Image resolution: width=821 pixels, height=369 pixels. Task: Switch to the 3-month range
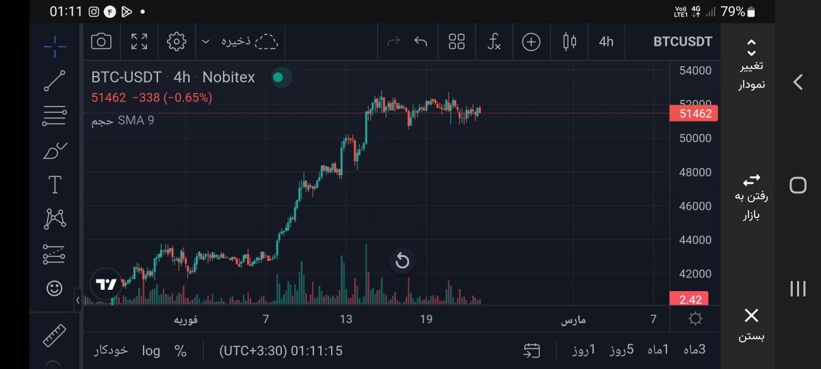[x=694, y=350]
